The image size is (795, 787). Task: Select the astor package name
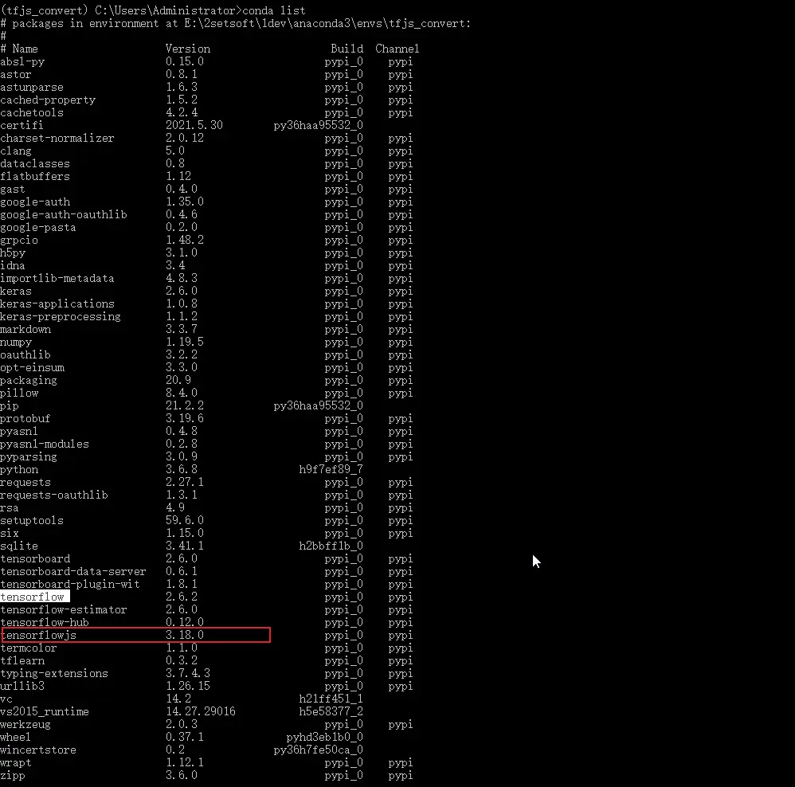16,75
